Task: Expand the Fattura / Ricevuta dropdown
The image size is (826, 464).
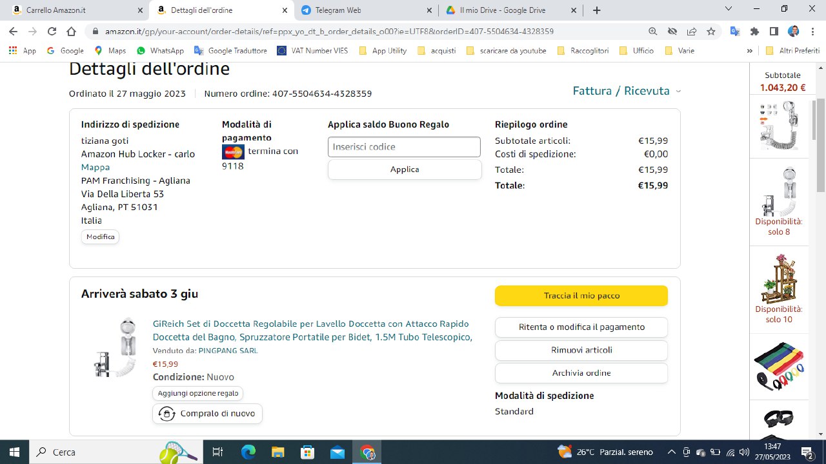Action: [x=627, y=91]
